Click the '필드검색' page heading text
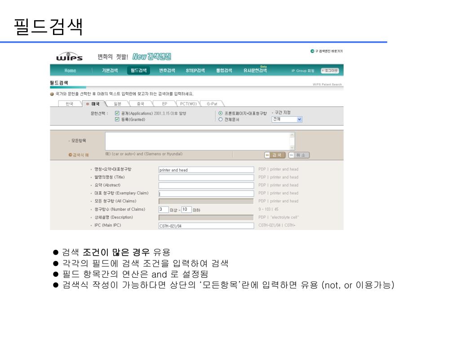460x345 pixels. pyautogui.click(x=59, y=83)
